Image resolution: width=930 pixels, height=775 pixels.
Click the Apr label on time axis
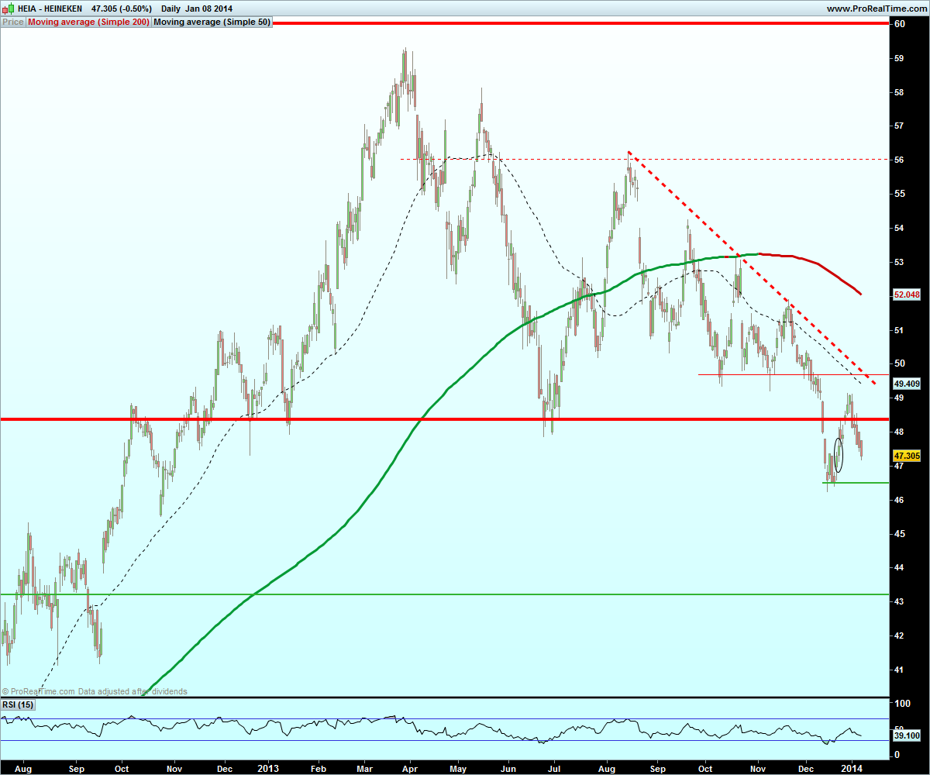pyautogui.click(x=409, y=768)
